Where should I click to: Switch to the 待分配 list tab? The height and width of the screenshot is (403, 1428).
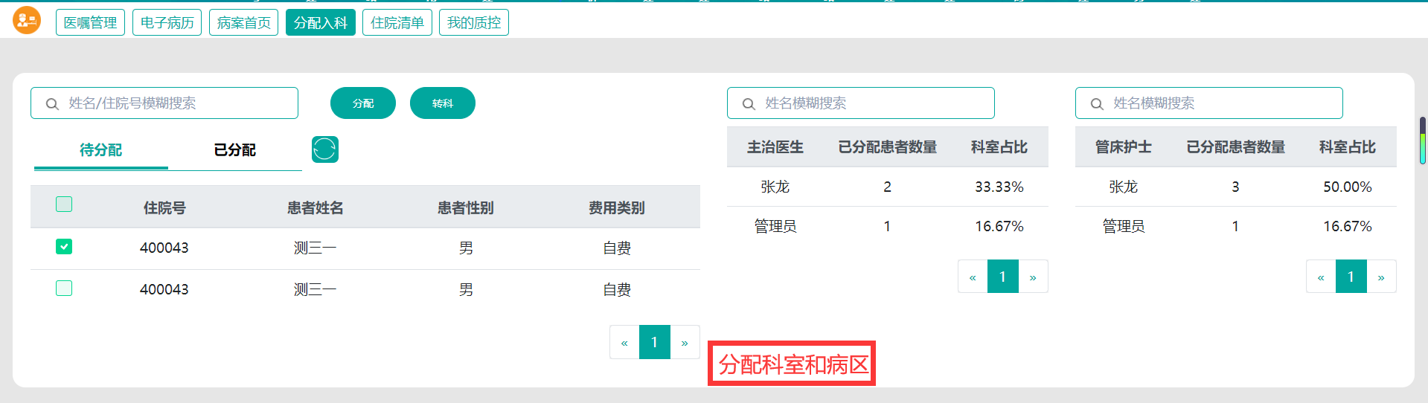(101, 150)
